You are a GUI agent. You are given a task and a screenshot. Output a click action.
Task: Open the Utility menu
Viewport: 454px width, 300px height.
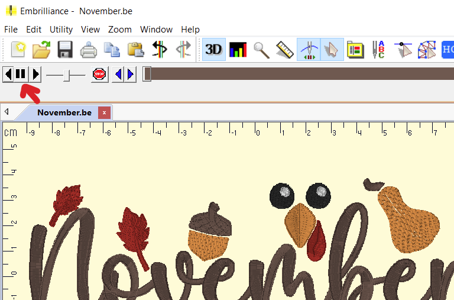click(x=61, y=30)
